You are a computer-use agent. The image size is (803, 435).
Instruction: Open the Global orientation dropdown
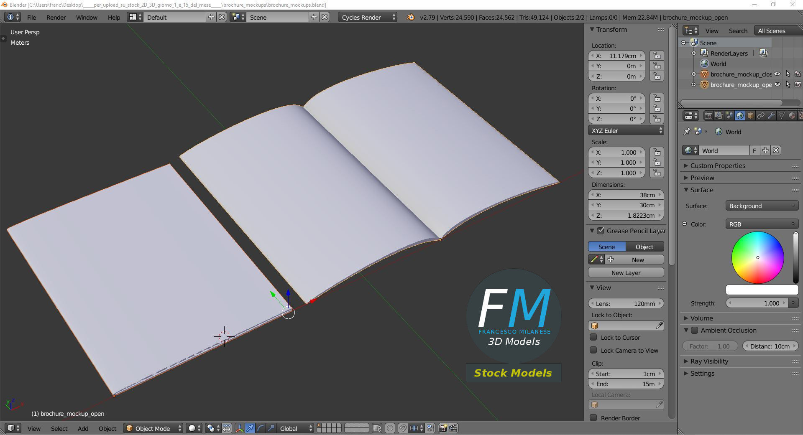[296, 428]
